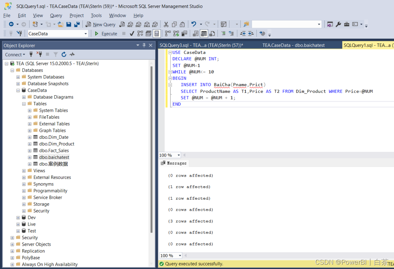Open the Properties wrench icon
This screenshot has height=269, width=394.
tap(338, 24)
